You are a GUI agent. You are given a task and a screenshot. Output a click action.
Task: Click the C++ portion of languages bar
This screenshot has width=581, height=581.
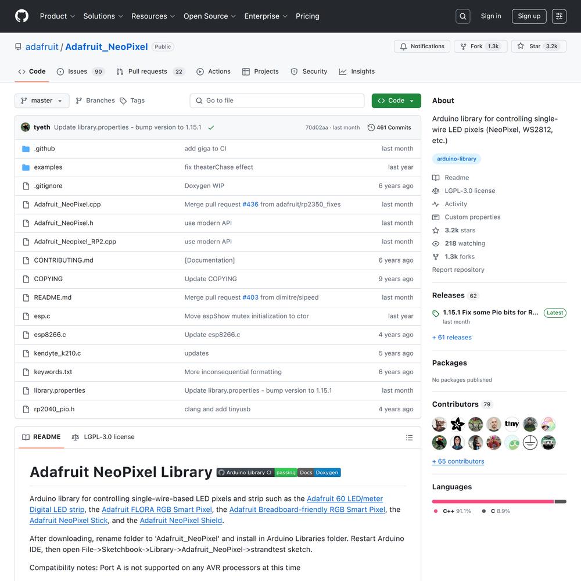tap(493, 501)
